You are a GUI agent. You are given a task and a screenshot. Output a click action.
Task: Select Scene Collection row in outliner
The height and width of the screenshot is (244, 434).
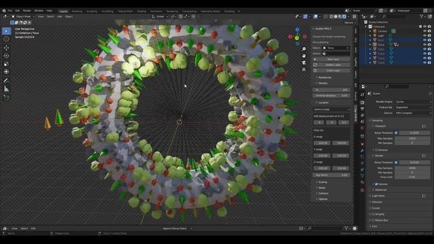point(378,22)
